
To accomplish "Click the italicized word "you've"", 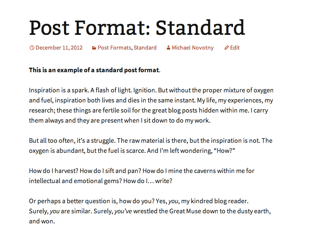I will click(x=123, y=211).
